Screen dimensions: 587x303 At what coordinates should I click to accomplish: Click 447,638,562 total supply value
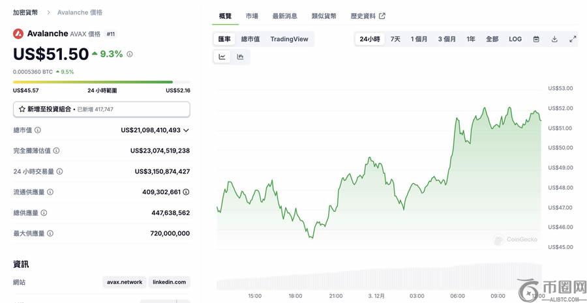[x=170, y=213]
